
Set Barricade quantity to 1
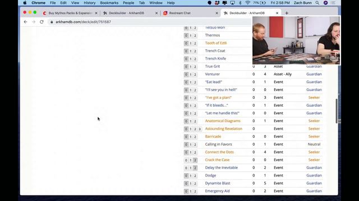click(191, 136)
